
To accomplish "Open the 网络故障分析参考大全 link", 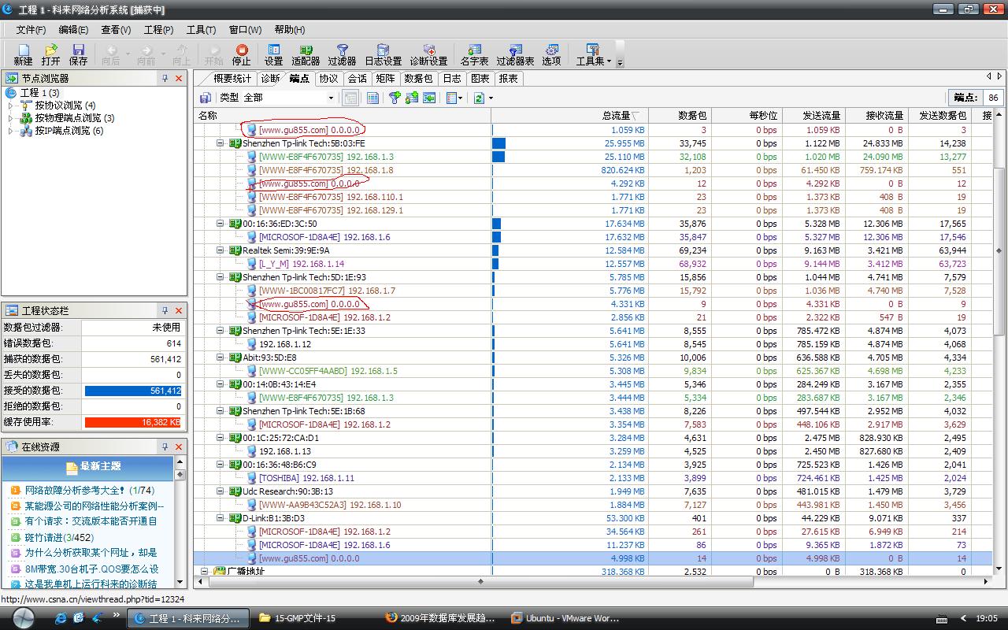I will coord(74,491).
